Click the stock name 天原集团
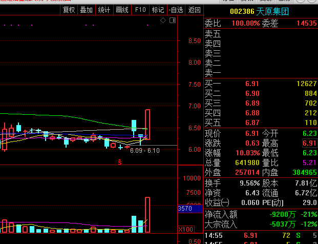The image size is (318, 244). click(272, 11)
